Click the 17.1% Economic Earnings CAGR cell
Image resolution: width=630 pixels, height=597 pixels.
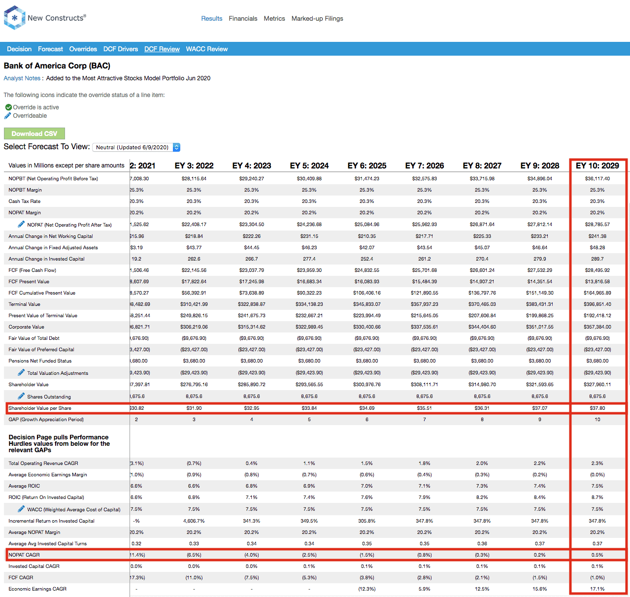(597, 589)
